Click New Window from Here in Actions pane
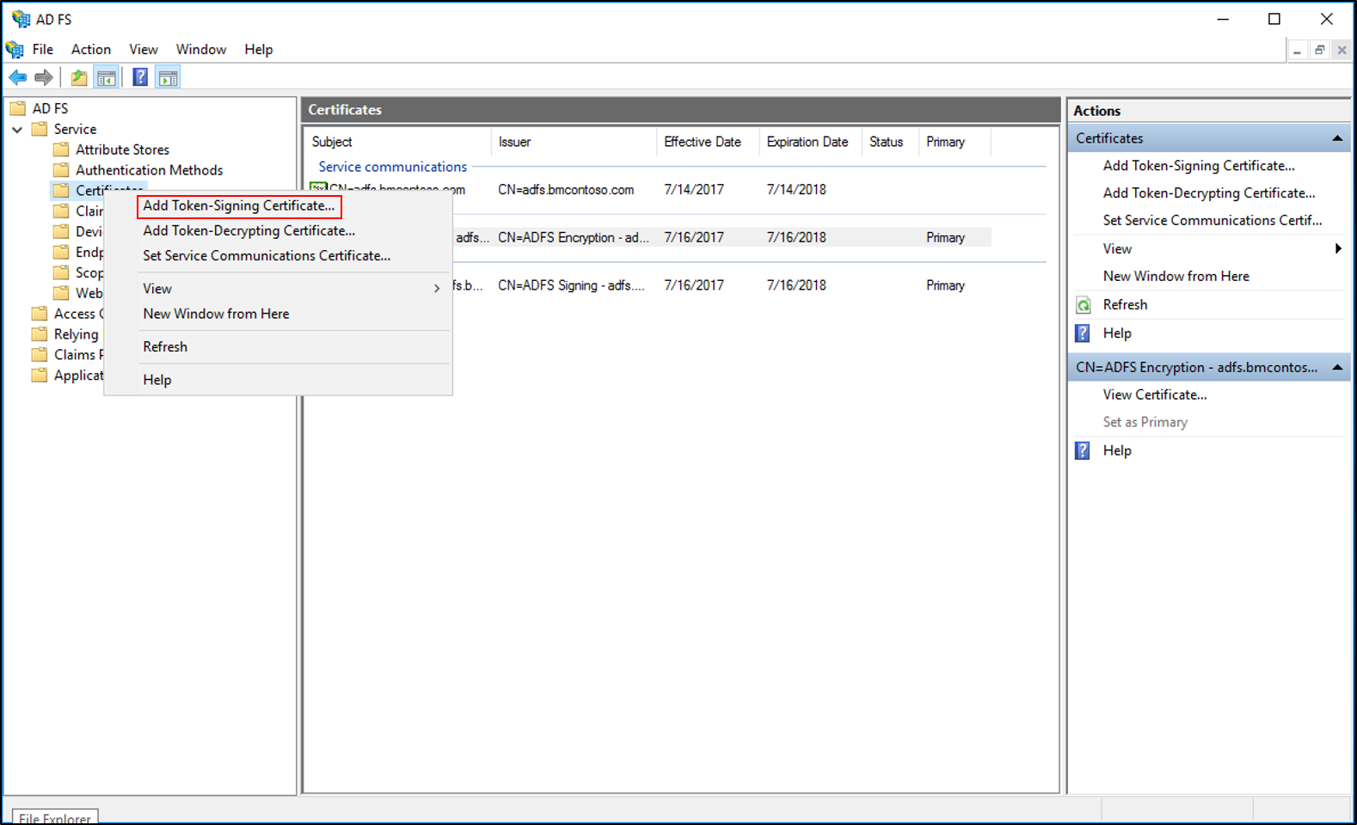This screenshot has height=825, width=1357. coord(1176,277)
